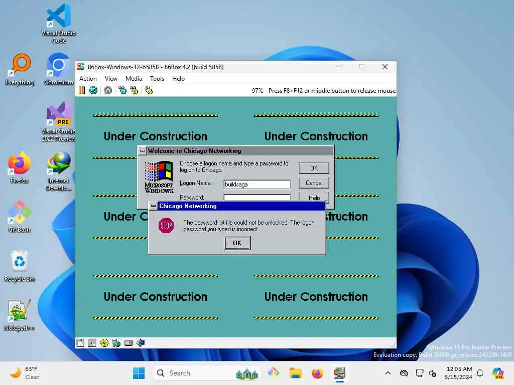Send Ctrl+Alt+Esc using the yellow keys icon
Screen dimensions: 514x385
[134, 90]
